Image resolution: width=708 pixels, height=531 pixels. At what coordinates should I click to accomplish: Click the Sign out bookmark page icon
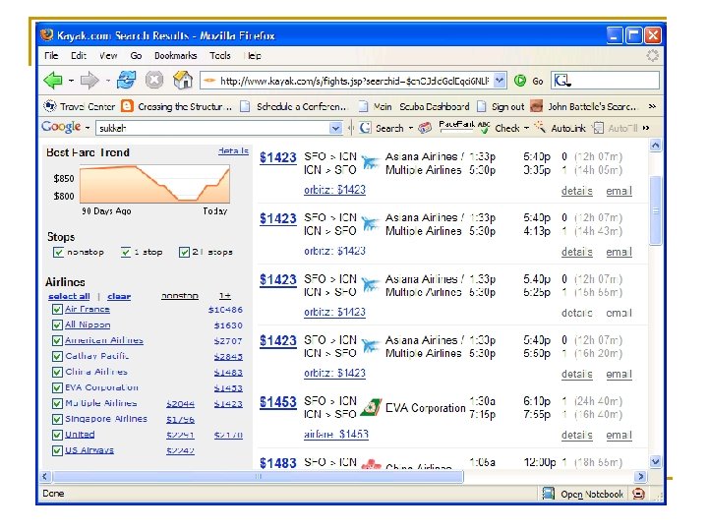(x=482, y=106)
